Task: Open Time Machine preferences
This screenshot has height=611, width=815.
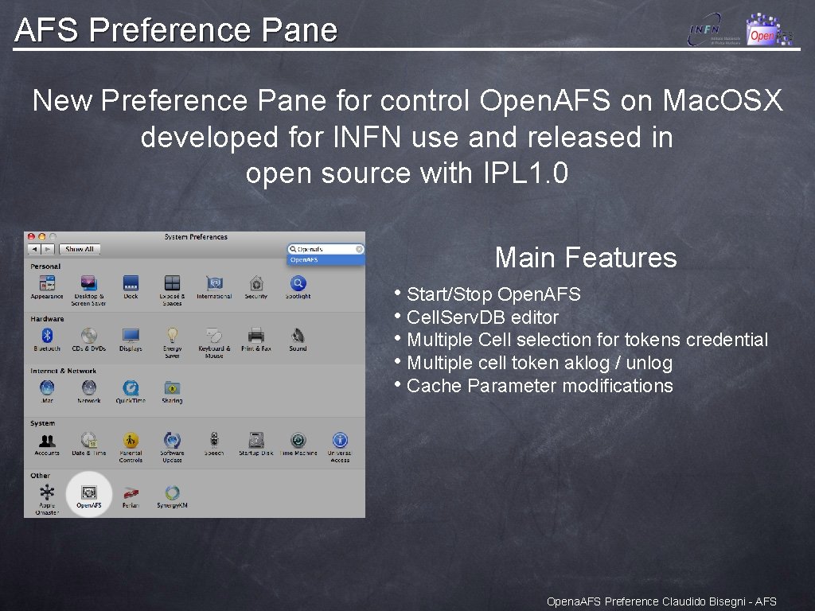Action: click(x=298, y=444)
